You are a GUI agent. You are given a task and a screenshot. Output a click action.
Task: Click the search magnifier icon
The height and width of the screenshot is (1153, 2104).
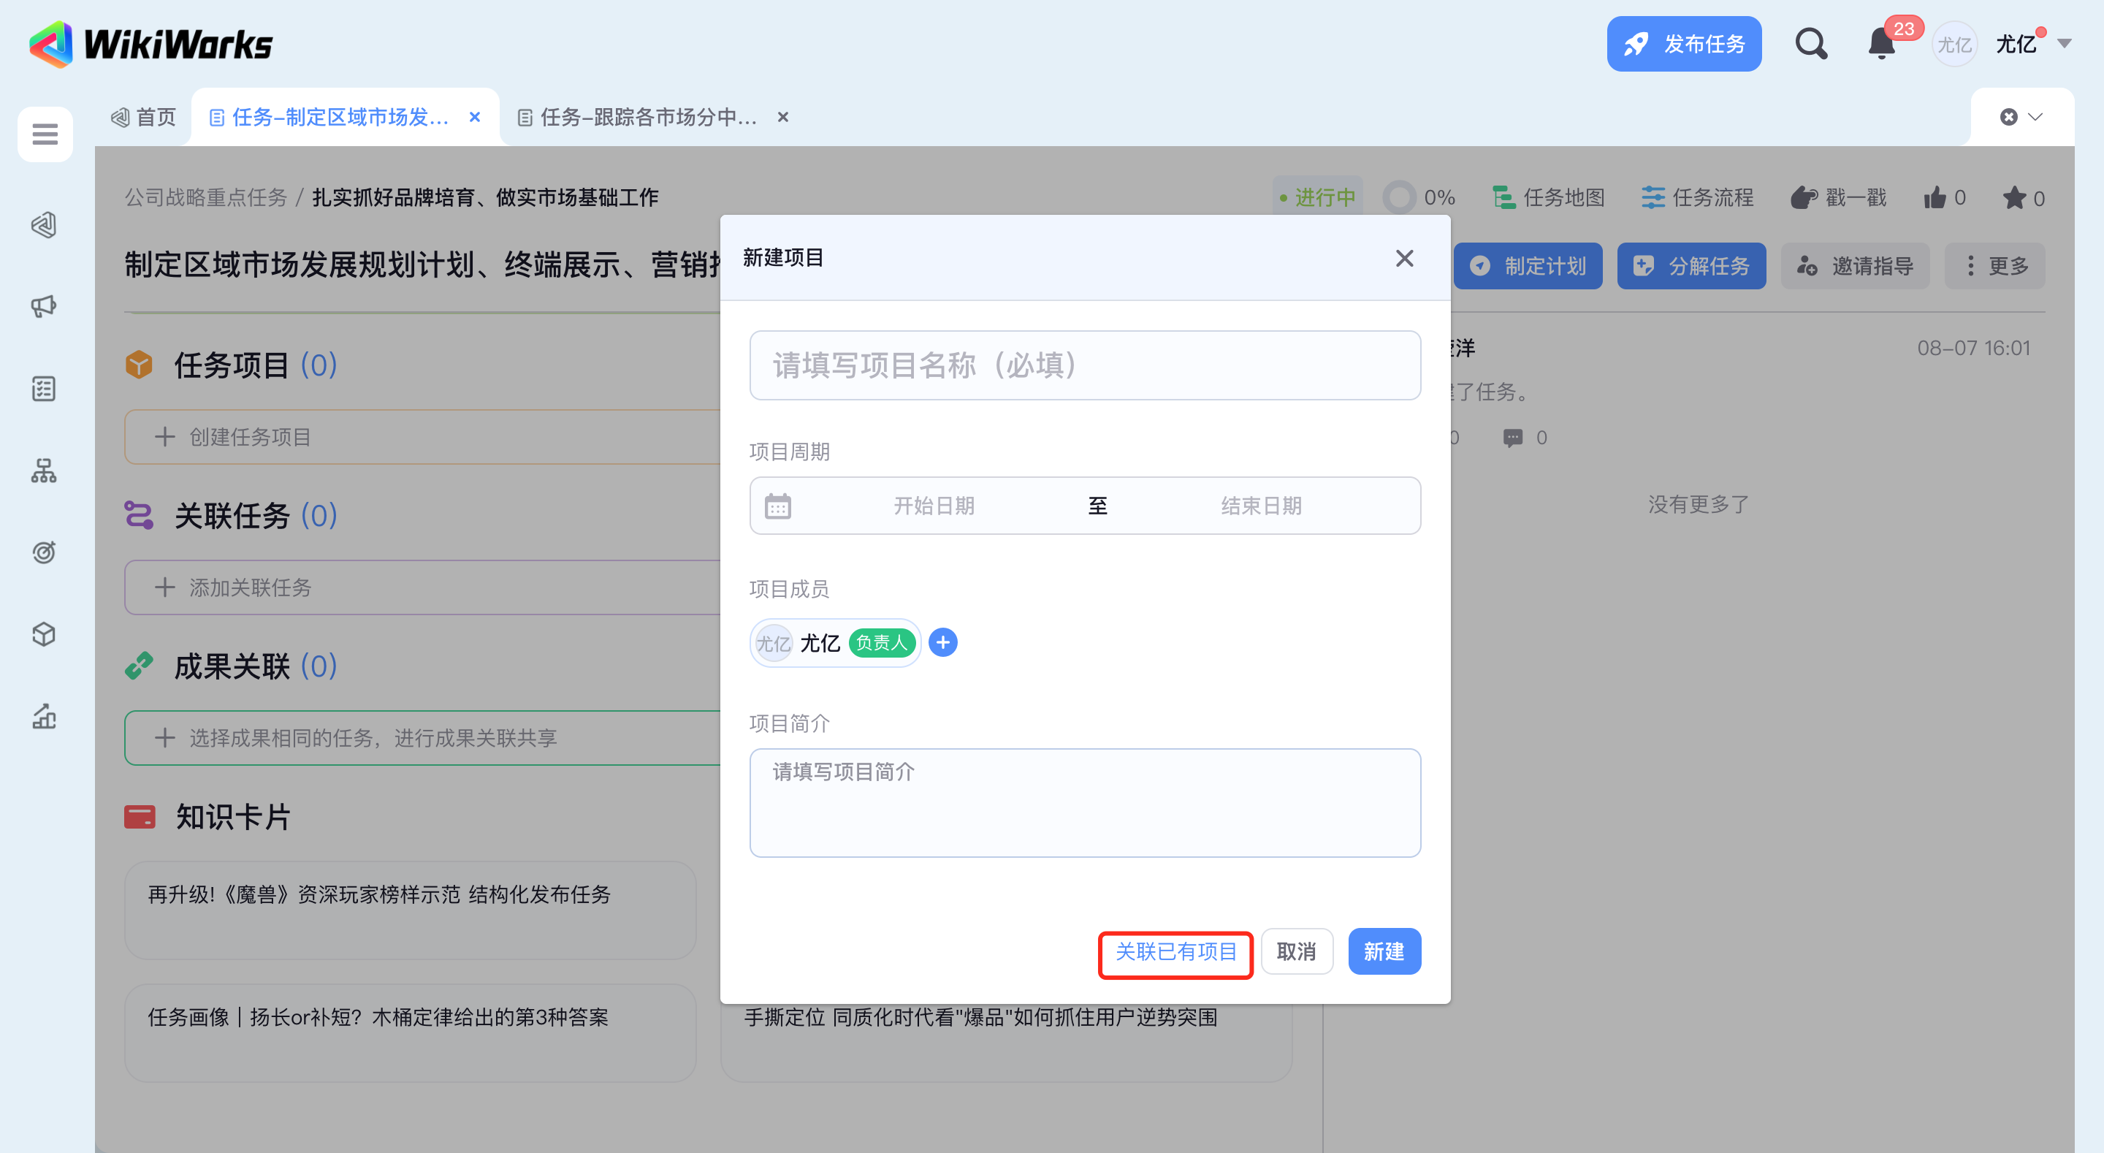pyautogui.click(x=1810, y=44)
